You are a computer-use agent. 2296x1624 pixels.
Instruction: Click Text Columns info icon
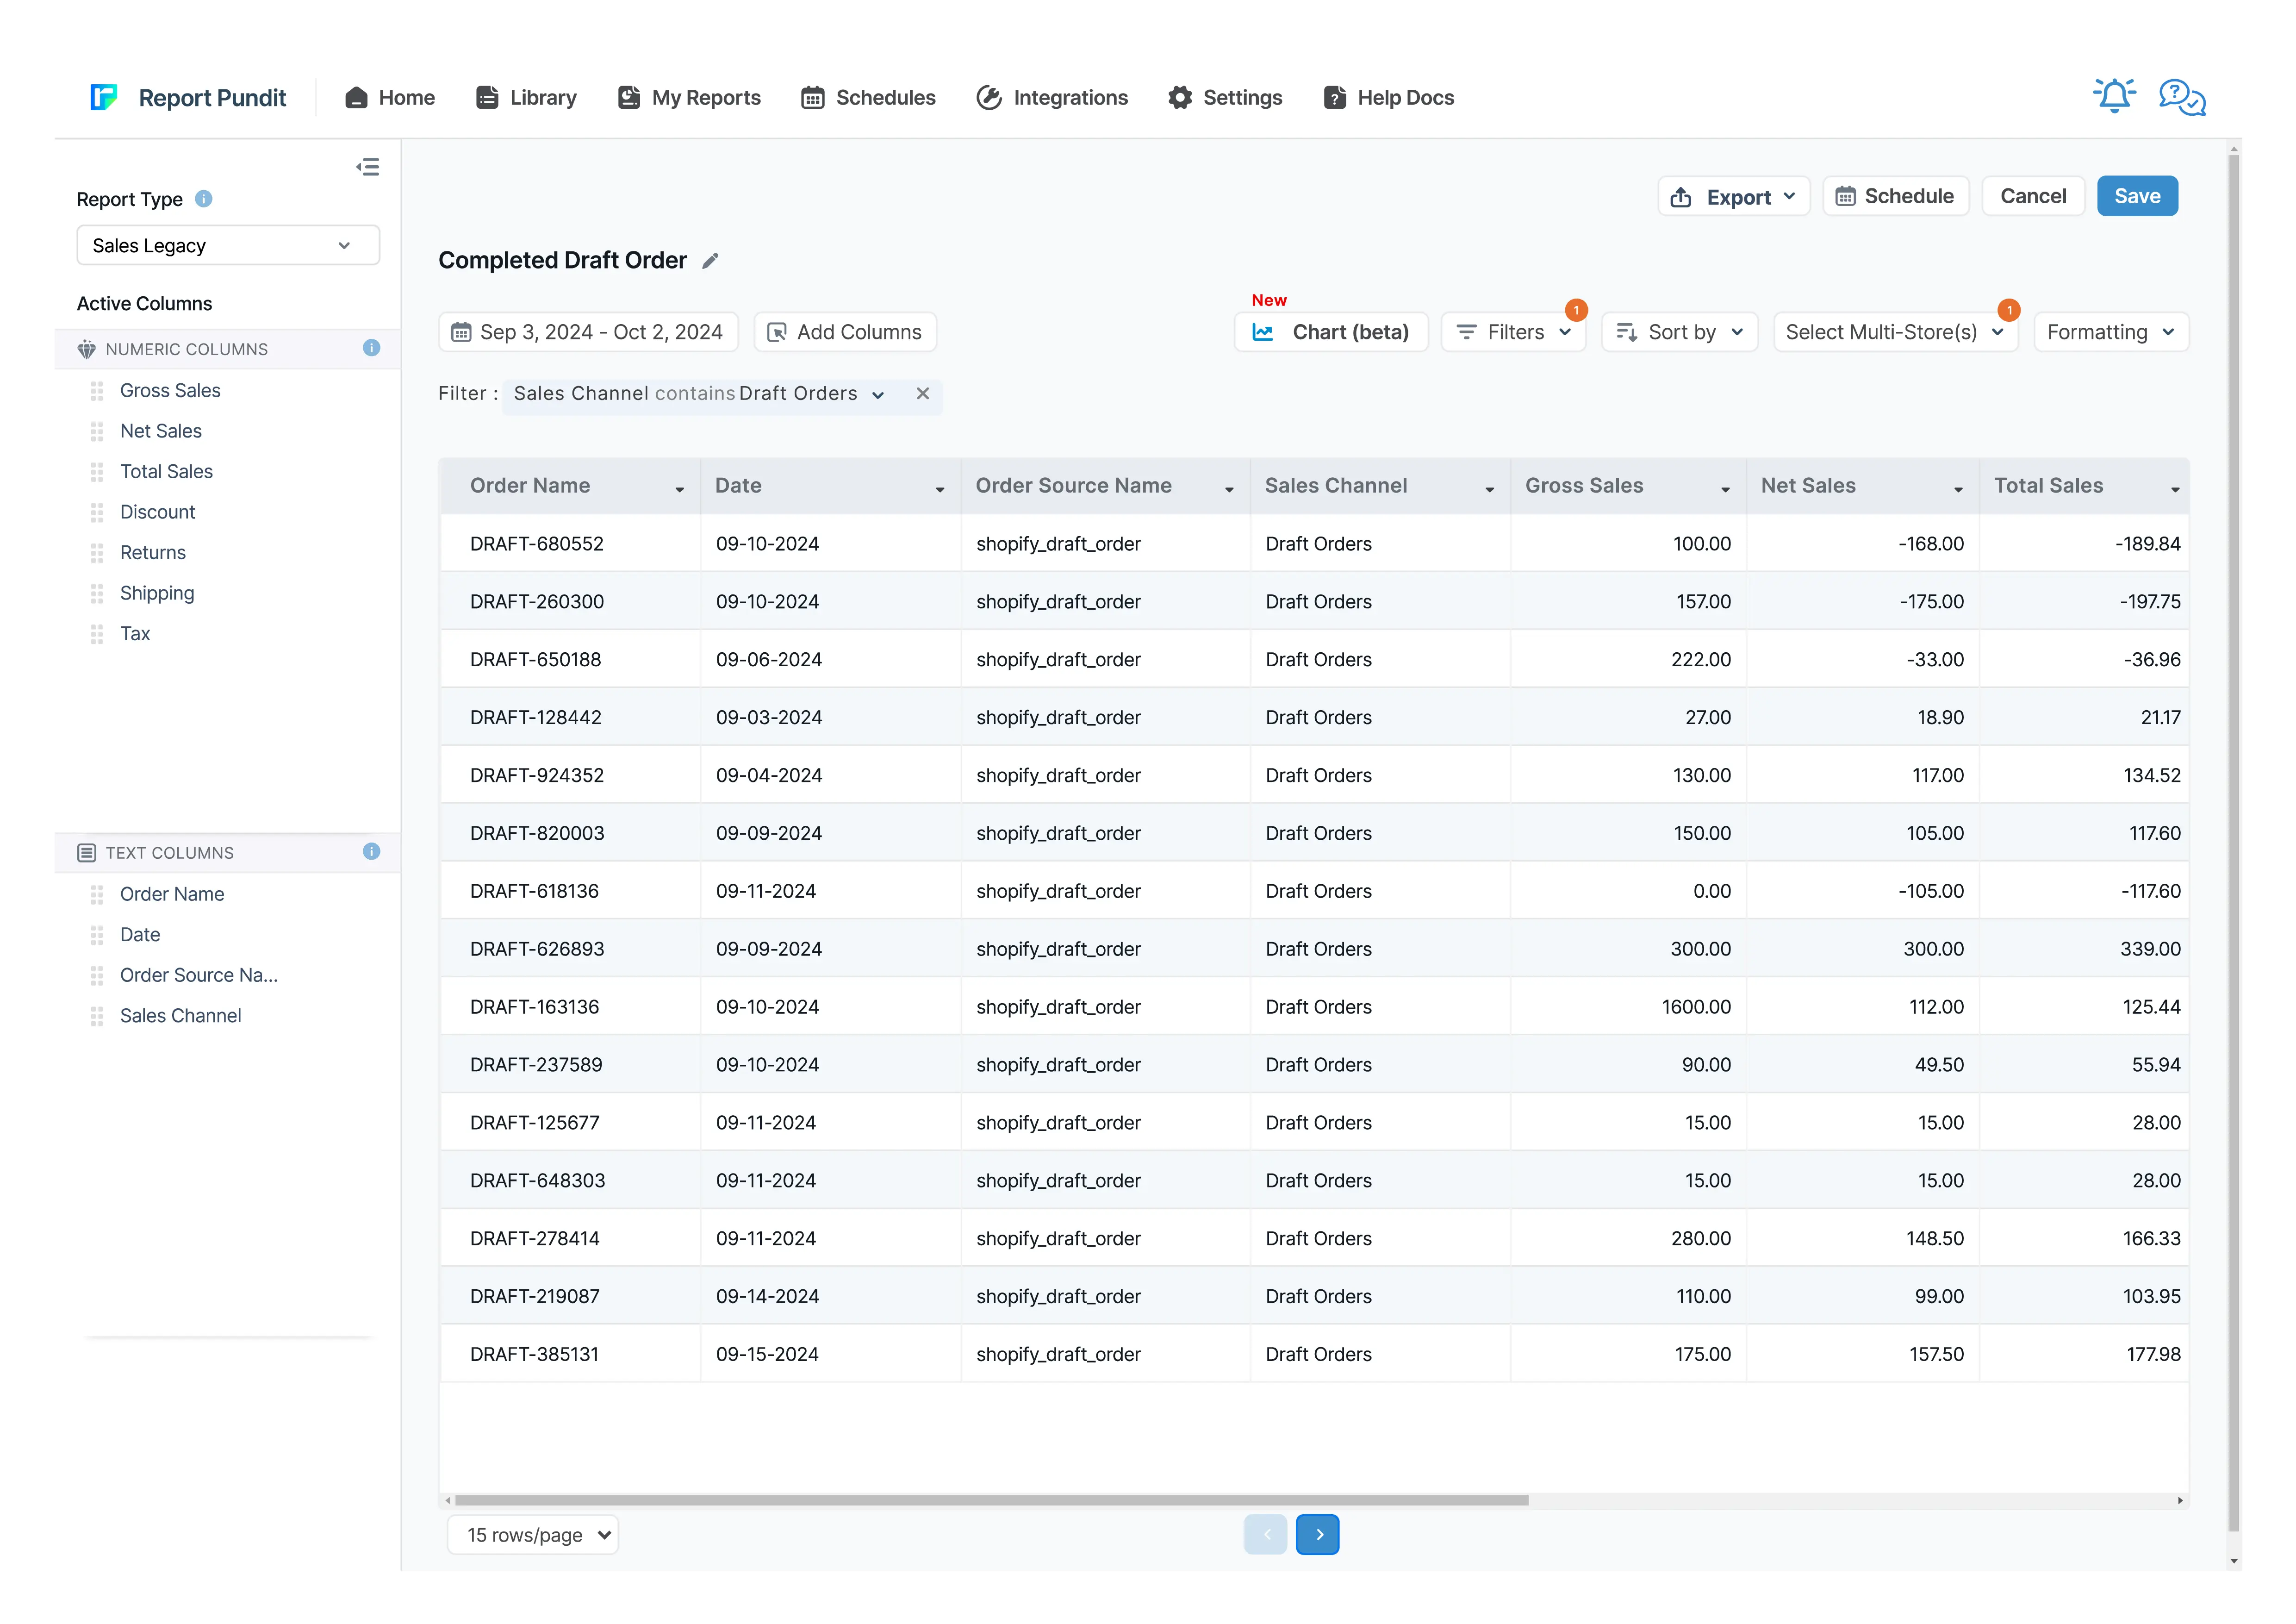pyautogui.click(x=371, y=852)
